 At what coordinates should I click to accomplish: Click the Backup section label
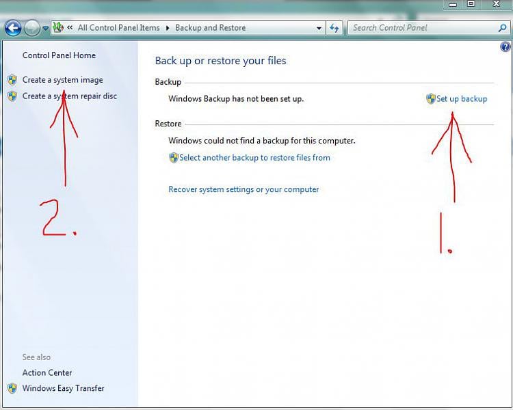[168, 82]
